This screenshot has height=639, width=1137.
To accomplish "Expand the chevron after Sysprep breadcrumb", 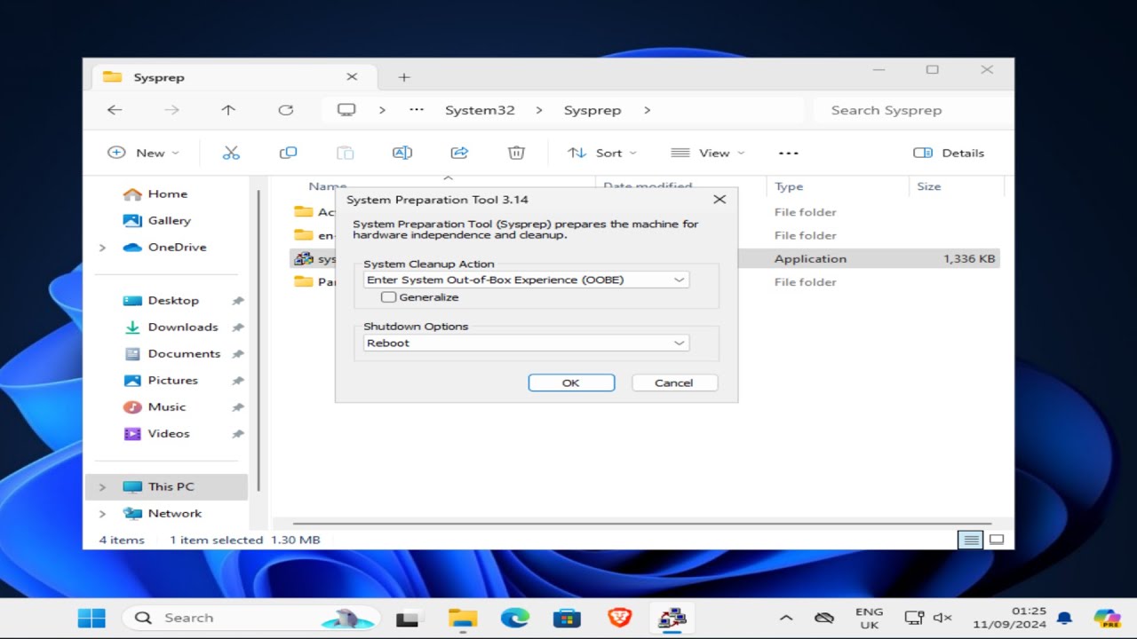I will 647,110.
